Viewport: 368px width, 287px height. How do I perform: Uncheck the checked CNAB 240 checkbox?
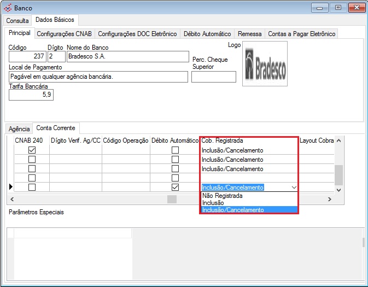32,150
